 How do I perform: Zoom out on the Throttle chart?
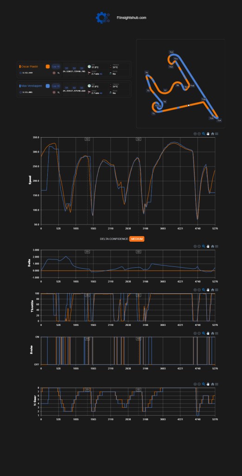(199, 290)
